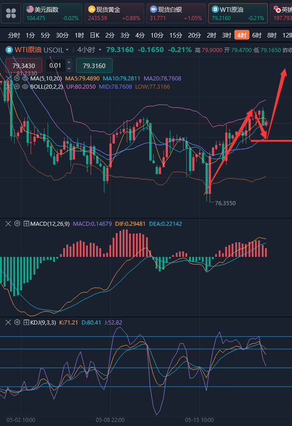Select the 现货黄金 quote card
Image resolution: width=292 pixels, height=426 pixels.
[x=114, y=13]
